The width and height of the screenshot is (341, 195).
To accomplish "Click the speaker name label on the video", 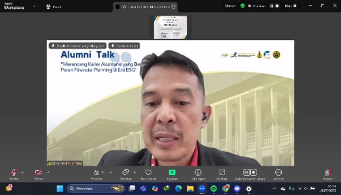I will tap(65, 163).
